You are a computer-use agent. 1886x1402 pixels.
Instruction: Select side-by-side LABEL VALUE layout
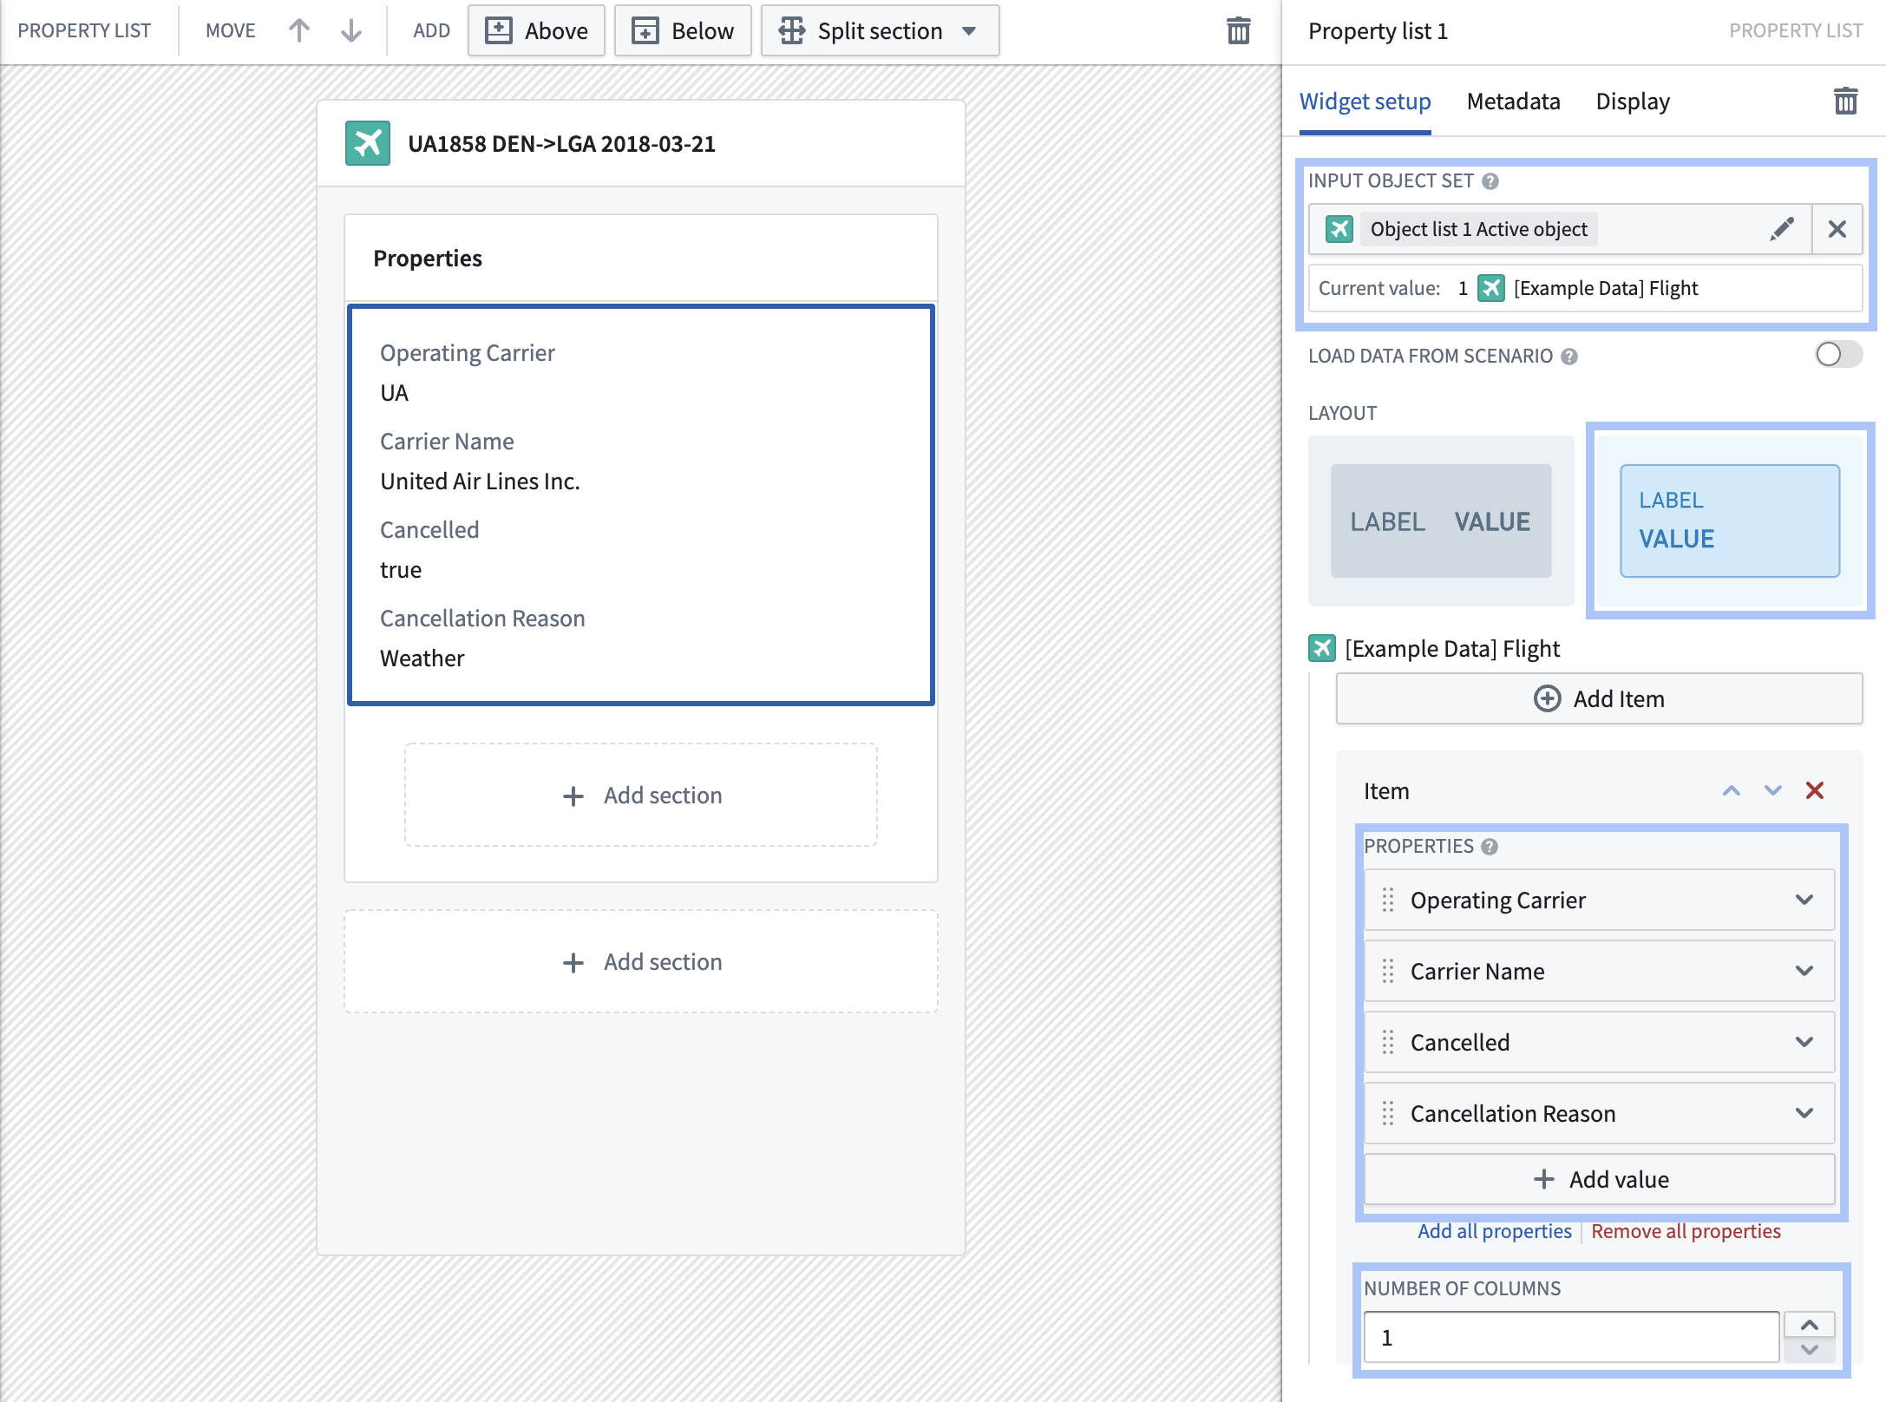[x=1441, y=521]
